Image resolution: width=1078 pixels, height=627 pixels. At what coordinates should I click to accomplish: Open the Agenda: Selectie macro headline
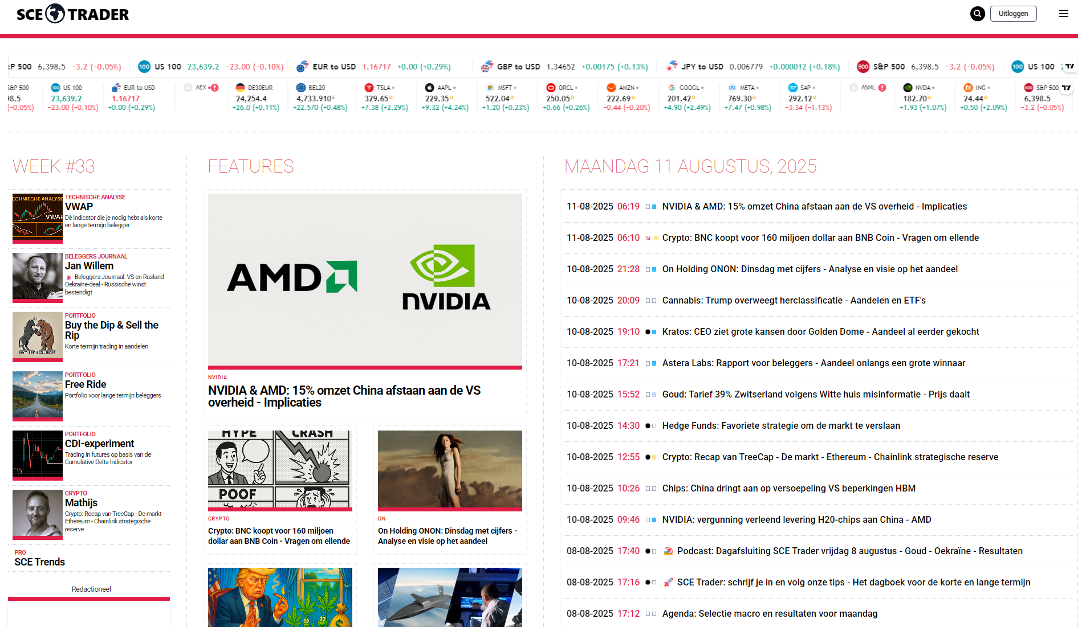point(770,614)
